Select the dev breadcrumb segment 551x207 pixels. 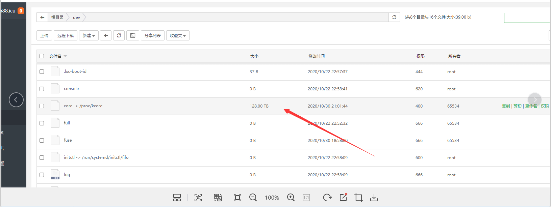[x=77, y=17]
